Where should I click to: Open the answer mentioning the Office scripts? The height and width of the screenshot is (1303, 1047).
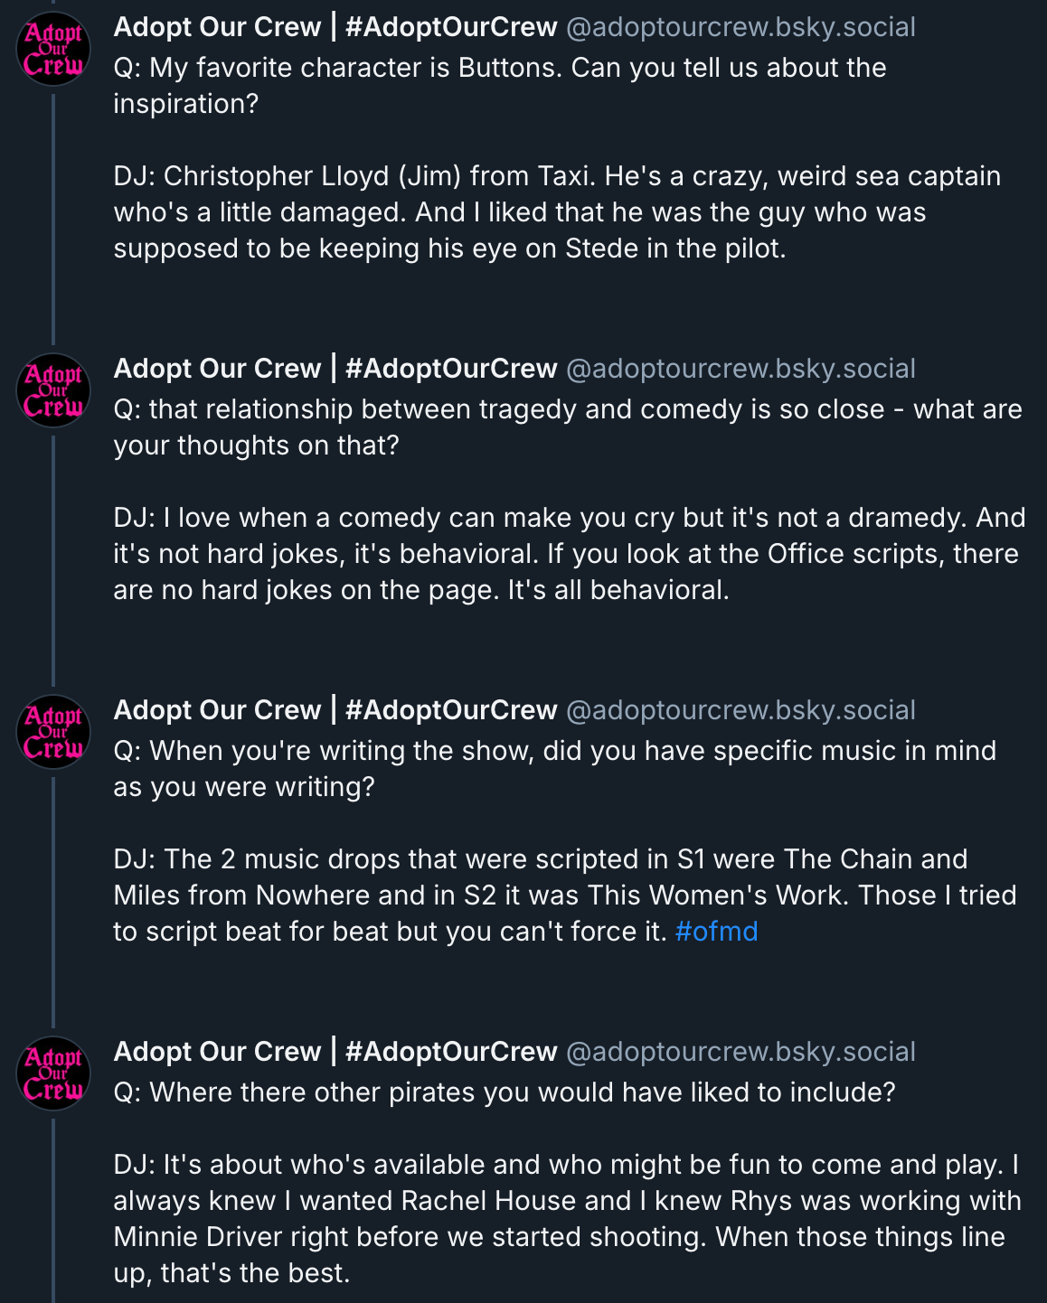point(567,554)
